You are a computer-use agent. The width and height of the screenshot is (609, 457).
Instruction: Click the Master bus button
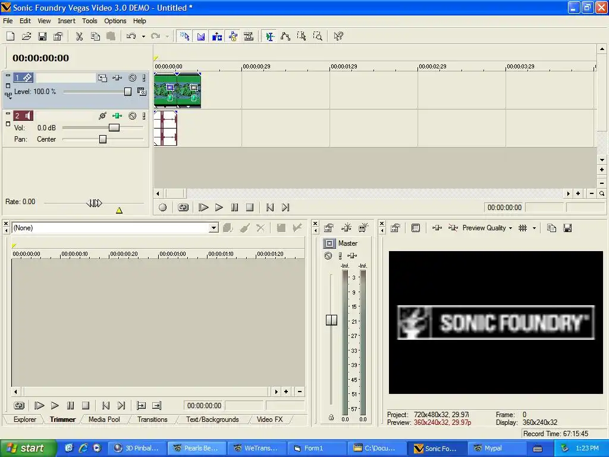329,243
